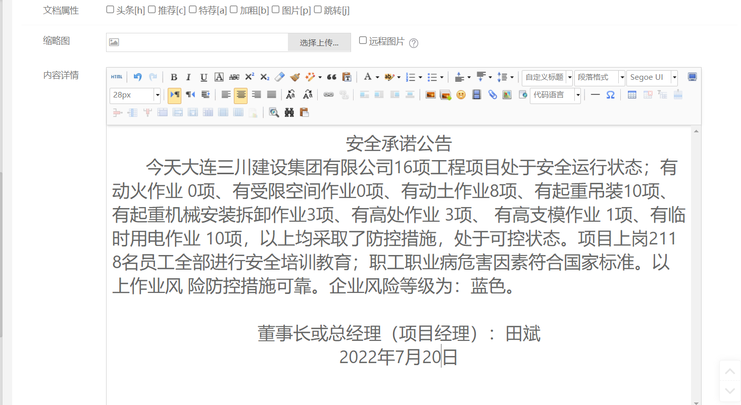Image resolution: width=741 pixels, height=405 pixels.
Task: Check the 头条[h] attribute
Action: click(x=110, y=10)
